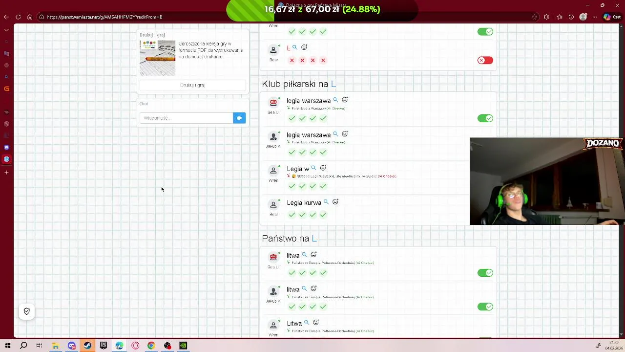Reload the page with refresh icon
This screenshot has height=352, width=625.
18,17
